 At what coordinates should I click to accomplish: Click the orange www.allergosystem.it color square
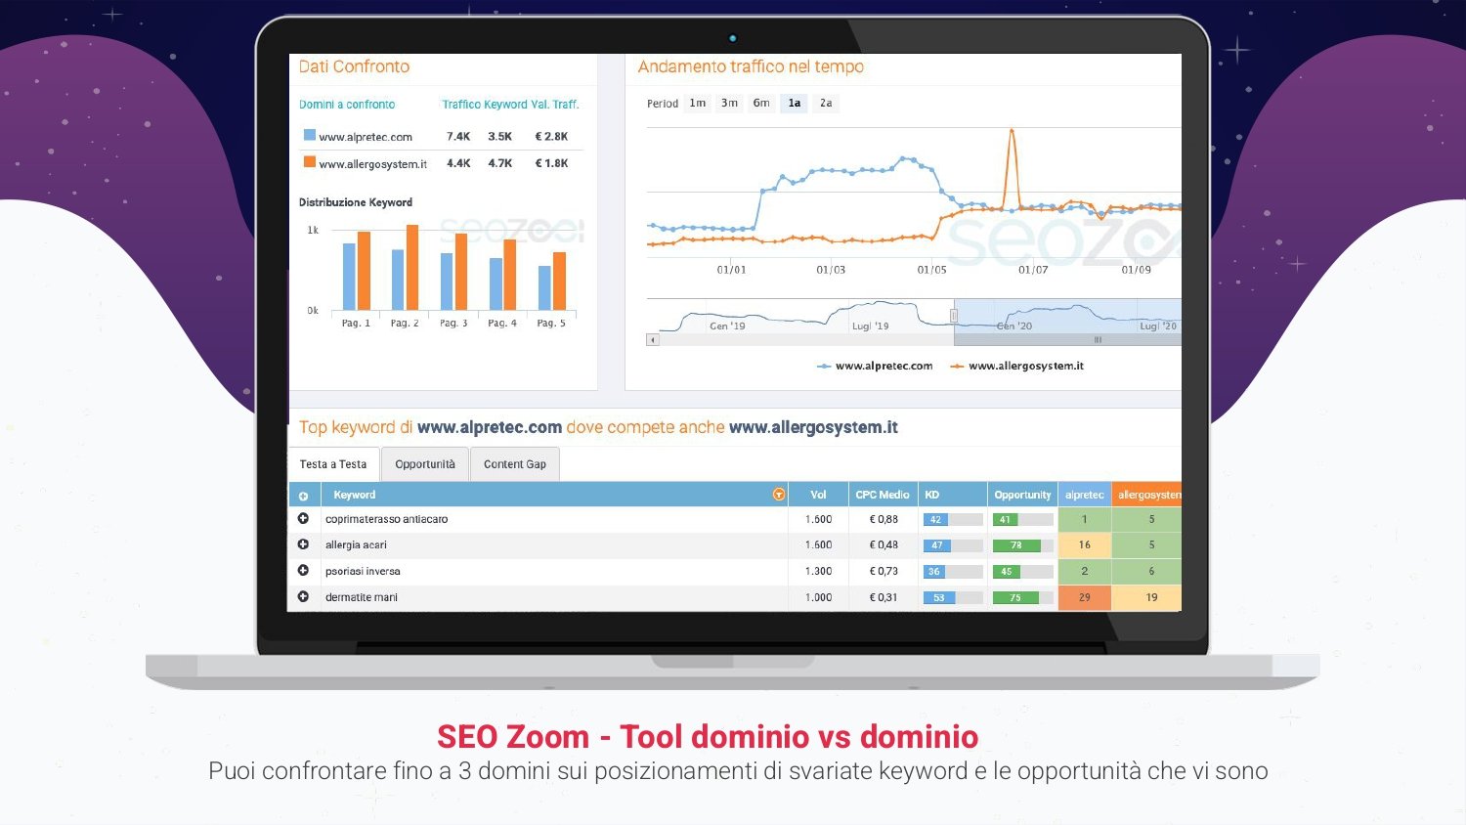point(309,162)
